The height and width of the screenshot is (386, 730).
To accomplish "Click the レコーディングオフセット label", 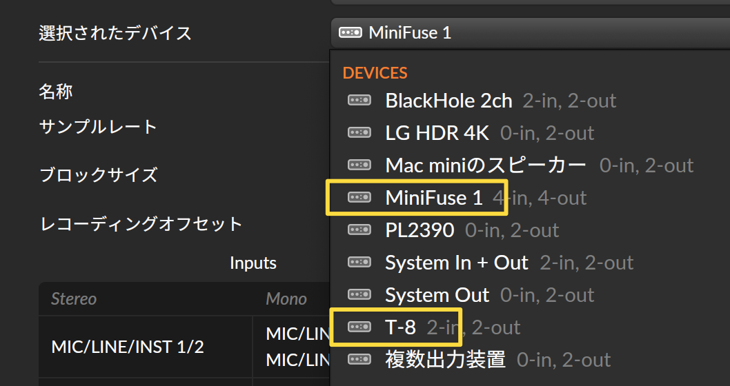I will point(141,224).
